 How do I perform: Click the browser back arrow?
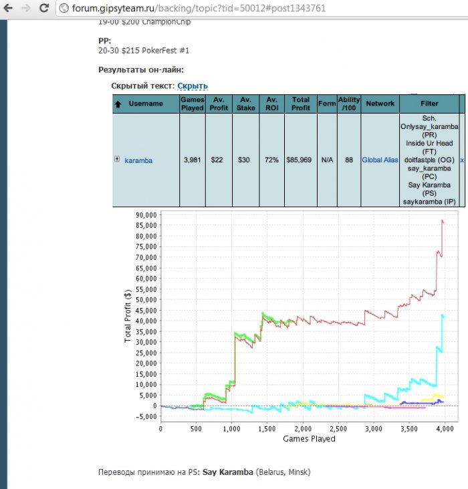(x=8, y=8)
